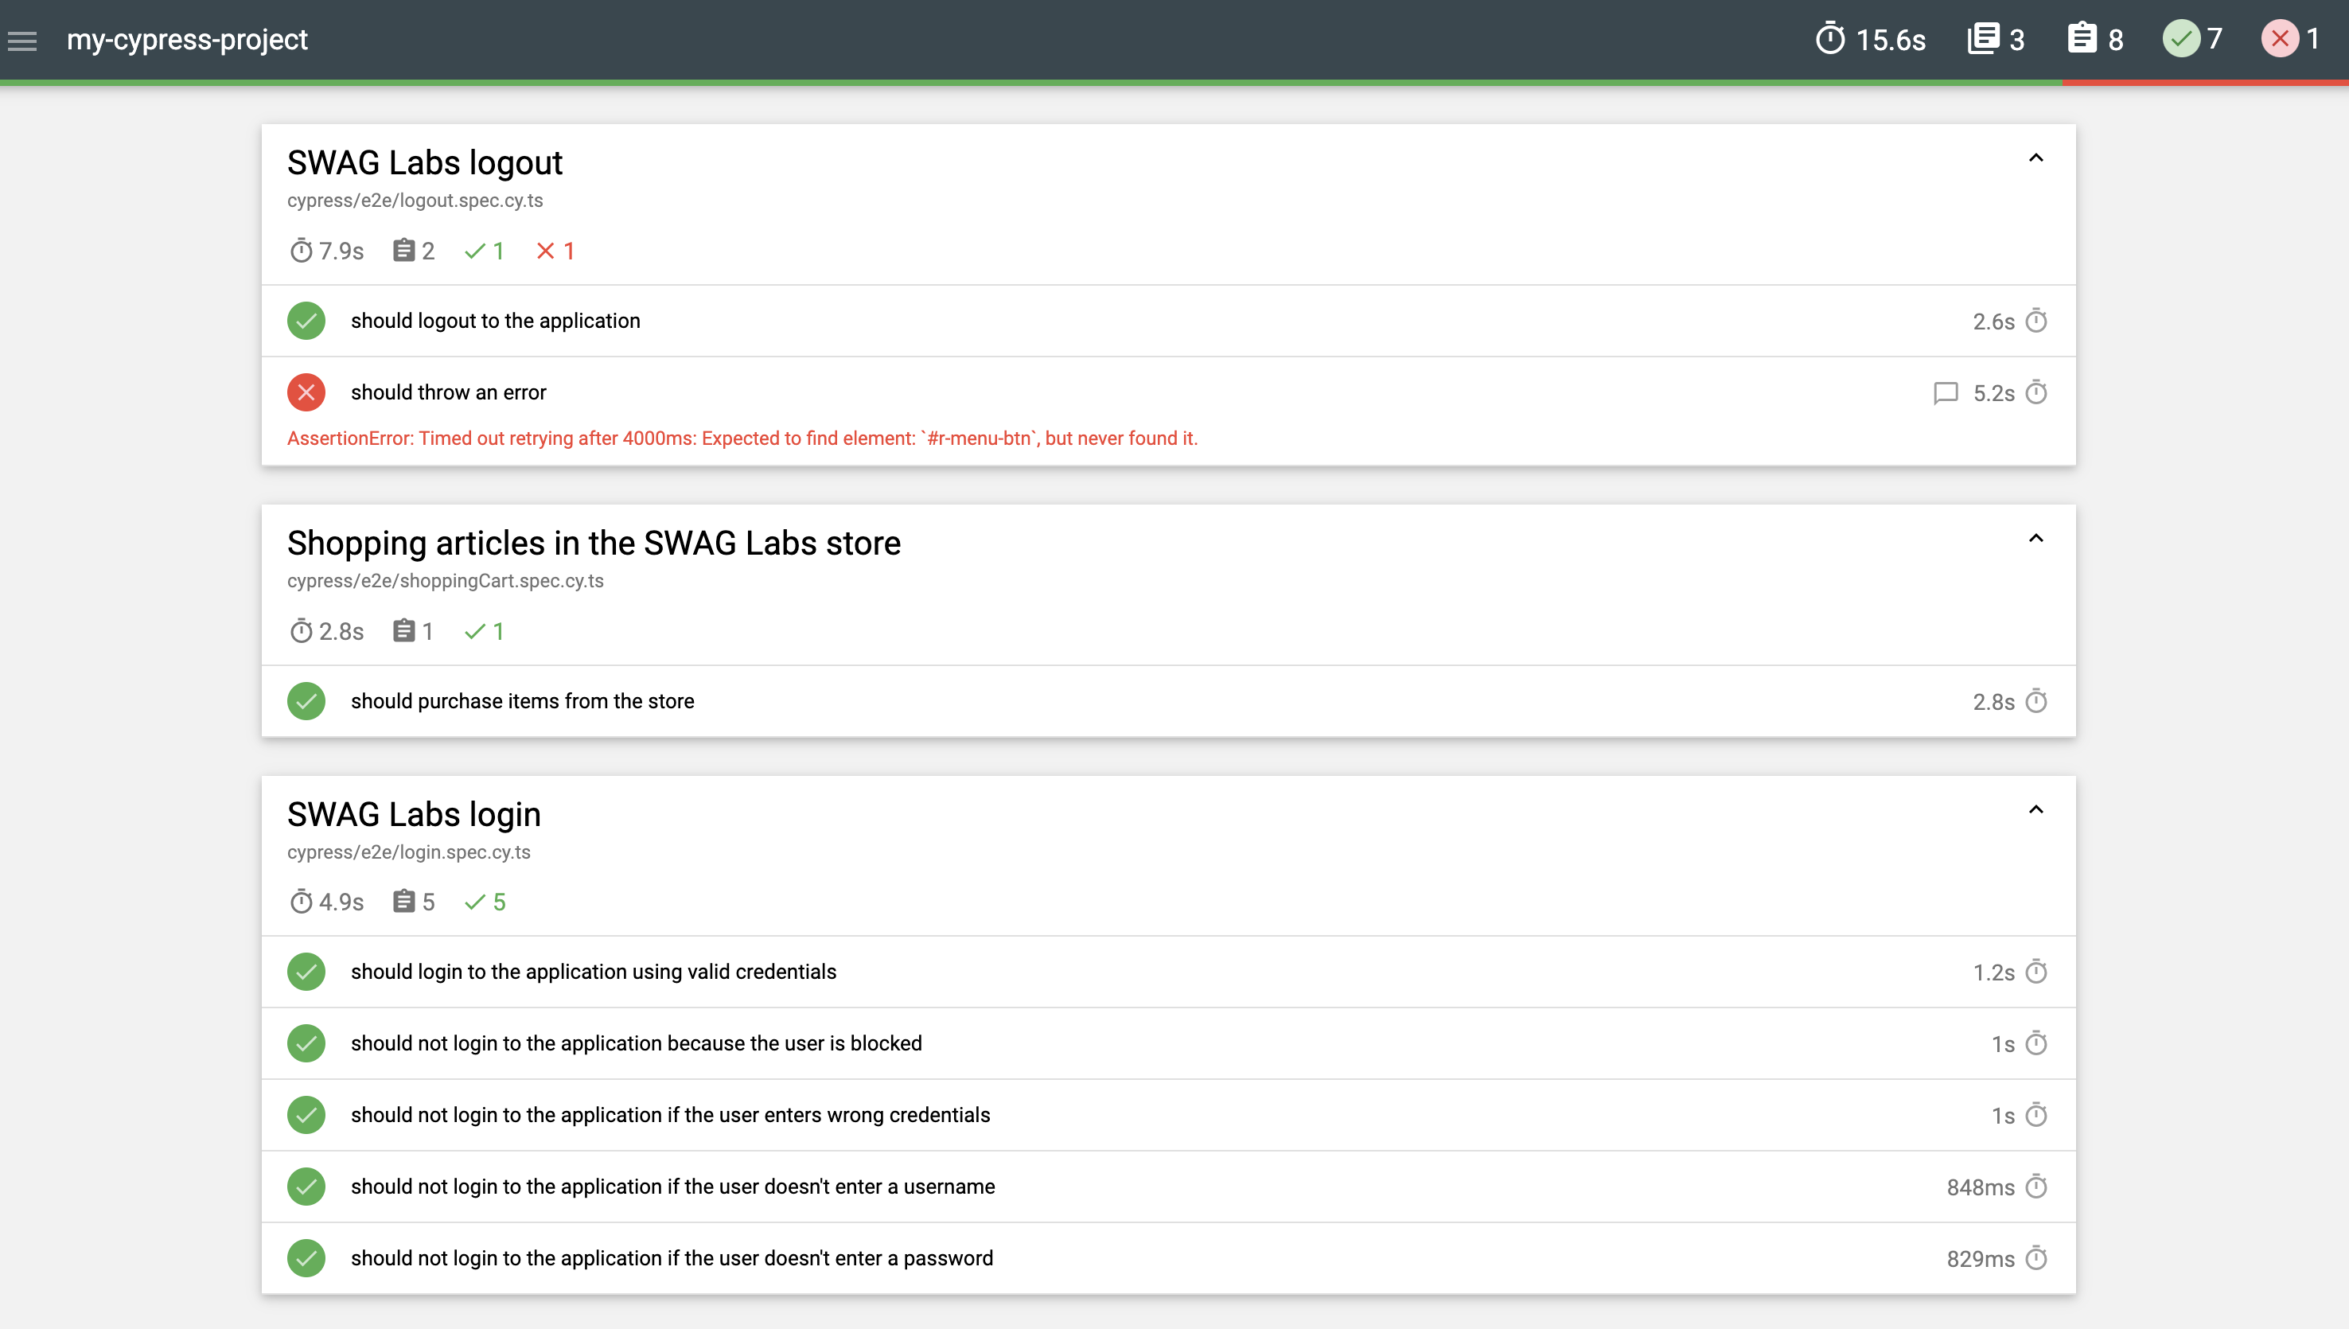Click the suites count icon in header

coord(1982,39)
